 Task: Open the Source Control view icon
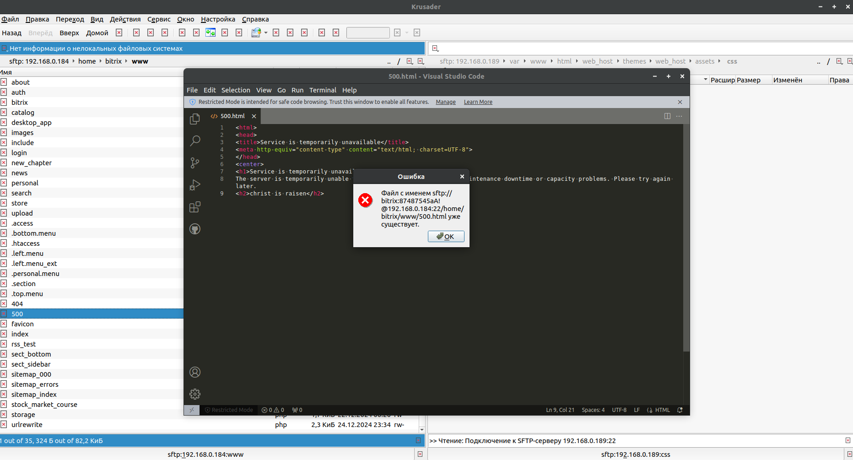[x=195, y=163]
